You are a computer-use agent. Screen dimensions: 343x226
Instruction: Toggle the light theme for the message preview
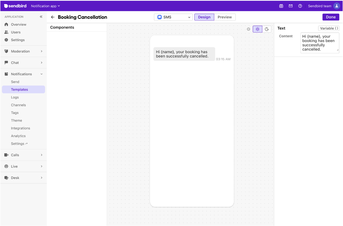(x=257, y=29)
